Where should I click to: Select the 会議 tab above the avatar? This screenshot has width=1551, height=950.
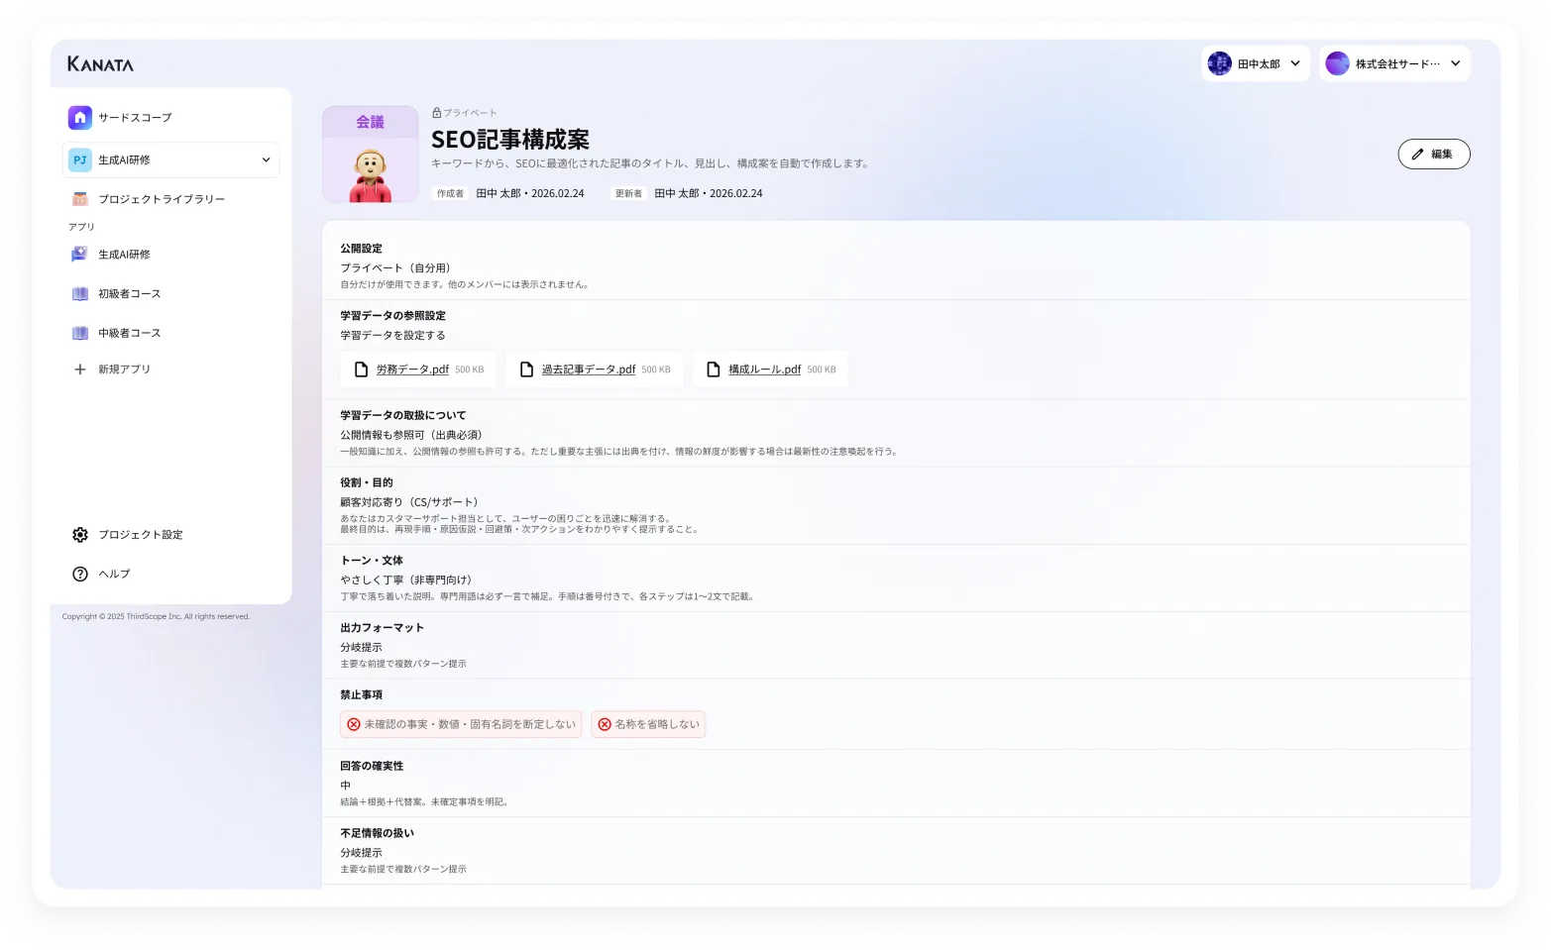click(370, 121)
